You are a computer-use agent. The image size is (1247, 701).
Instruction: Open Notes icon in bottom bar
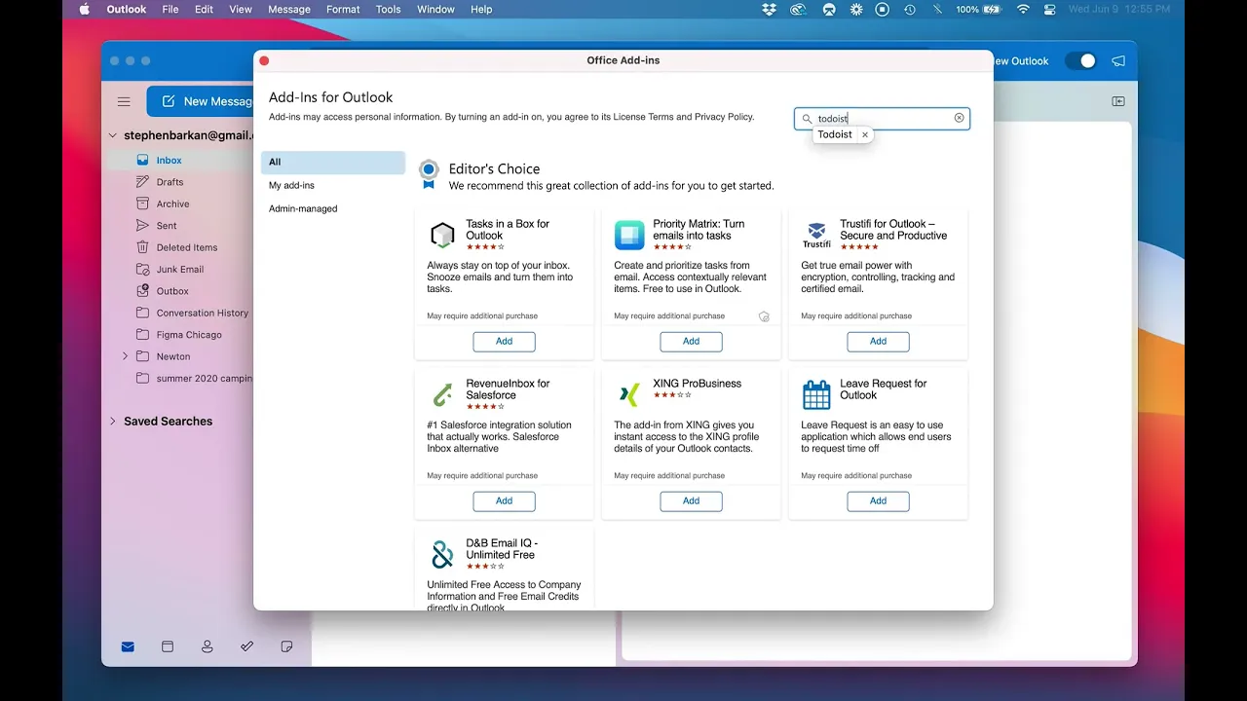click(286, 646)
